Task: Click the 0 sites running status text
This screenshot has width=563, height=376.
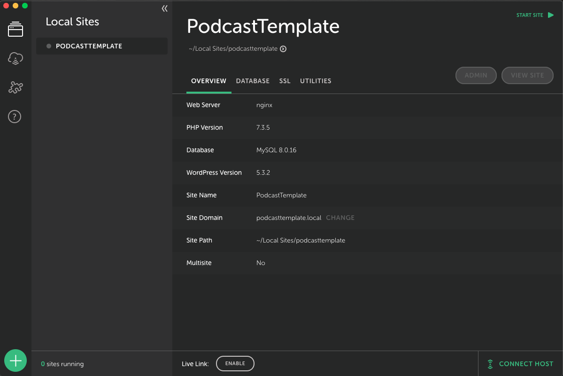Action: pyautogui.click(x=62, y=364)
